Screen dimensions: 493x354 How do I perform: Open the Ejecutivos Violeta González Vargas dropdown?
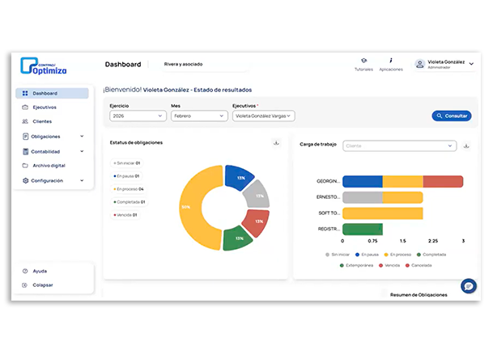[263, 116]
